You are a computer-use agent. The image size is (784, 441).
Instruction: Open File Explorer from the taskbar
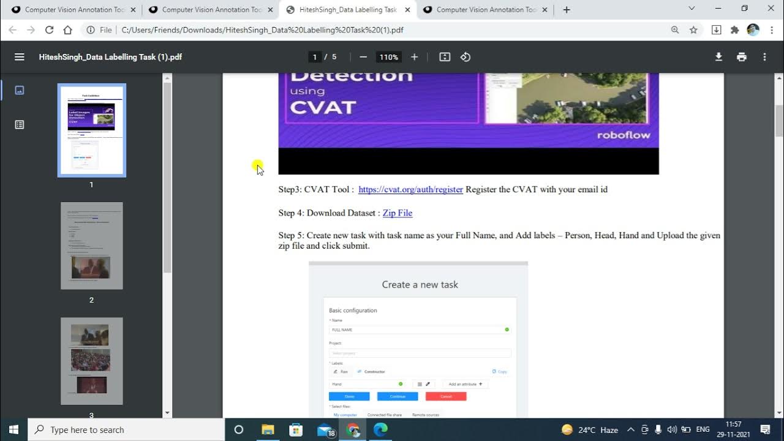(268, 429)
